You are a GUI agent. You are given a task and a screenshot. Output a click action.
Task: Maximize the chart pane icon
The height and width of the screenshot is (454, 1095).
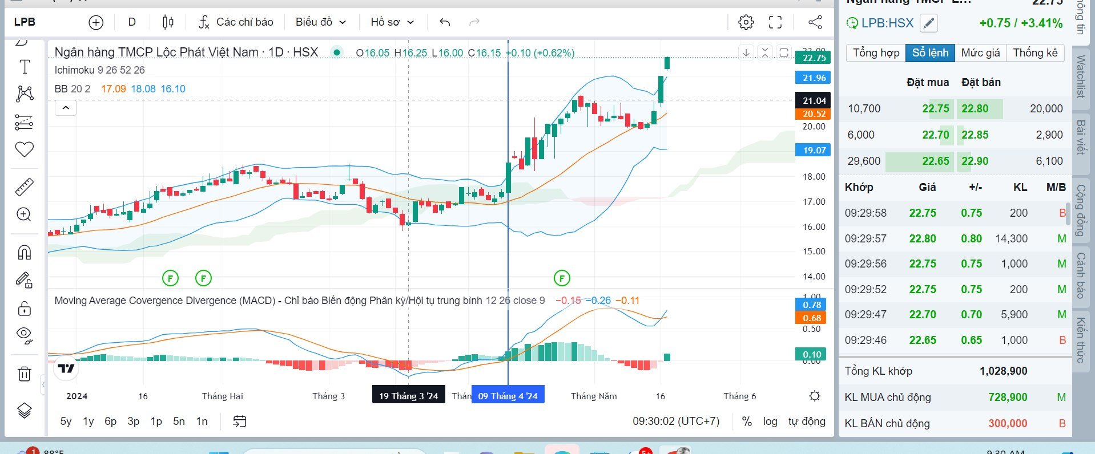(784, 52)
